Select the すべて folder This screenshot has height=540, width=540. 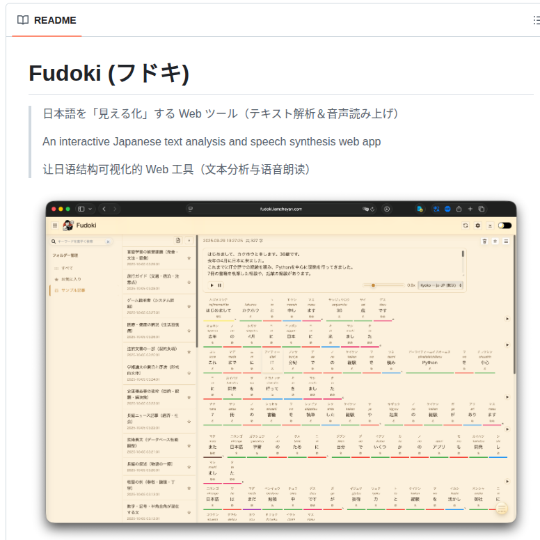[x=67, y=268]
